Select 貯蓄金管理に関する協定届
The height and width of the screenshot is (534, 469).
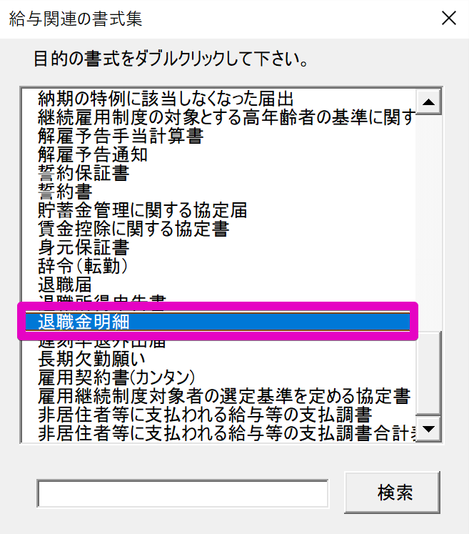(x=142, y=210)
